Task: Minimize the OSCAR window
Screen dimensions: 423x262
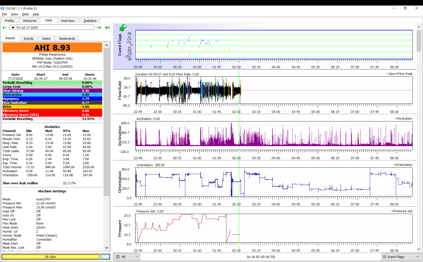Action: pyautogui.click(x=394, y=8)
